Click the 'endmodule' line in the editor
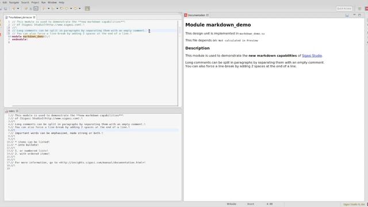Image resolution: width=368 pixels, height=207 pixels. coord(20,40)
